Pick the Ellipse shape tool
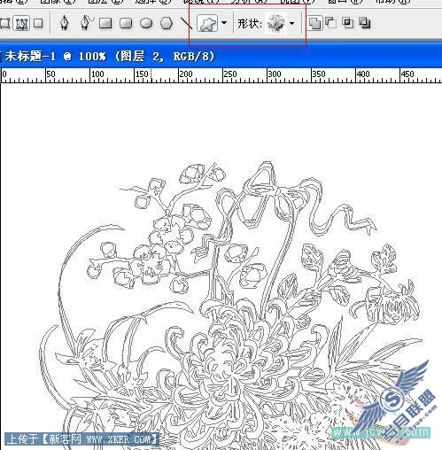This screenshot has height=450, width=442. click(x=146, y=23)
